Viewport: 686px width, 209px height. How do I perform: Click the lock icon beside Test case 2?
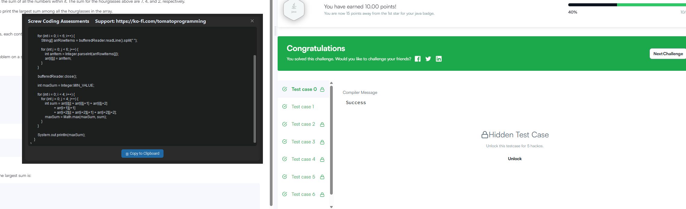[x=322, y=124]
